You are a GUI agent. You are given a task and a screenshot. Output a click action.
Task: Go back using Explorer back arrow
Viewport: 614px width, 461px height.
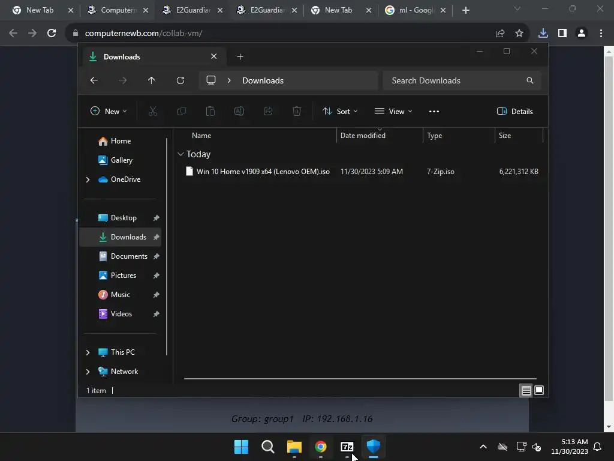coord(94,80)
